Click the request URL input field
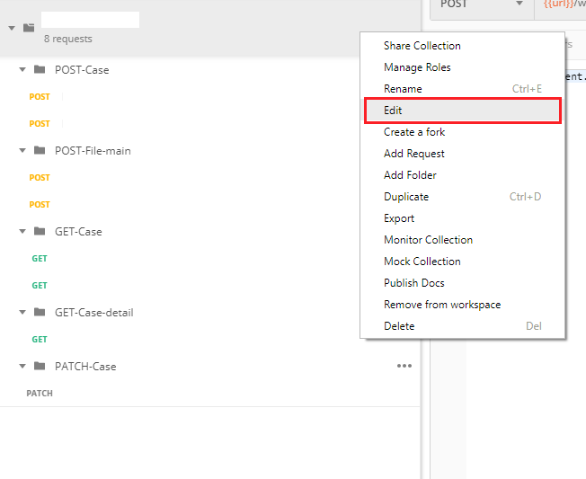 click(561, 5)
